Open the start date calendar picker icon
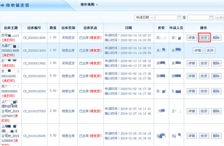224x146 pixels. pyautogui.click(x=179, y=18)
